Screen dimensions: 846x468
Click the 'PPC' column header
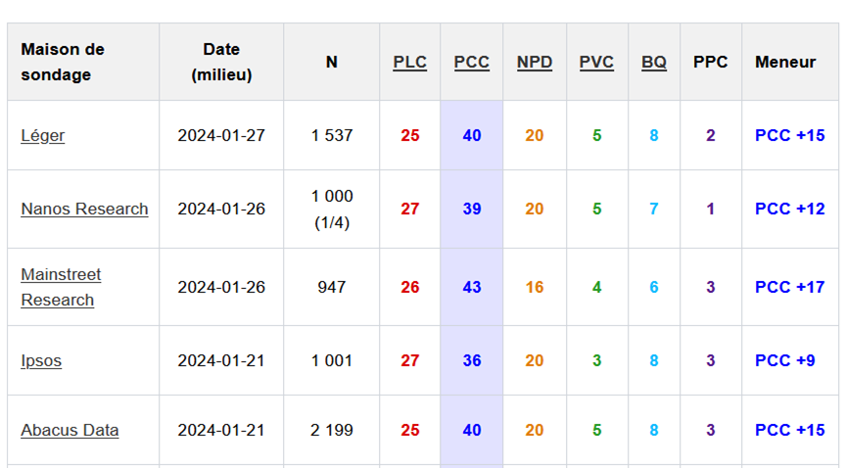[x=711, y=62]
